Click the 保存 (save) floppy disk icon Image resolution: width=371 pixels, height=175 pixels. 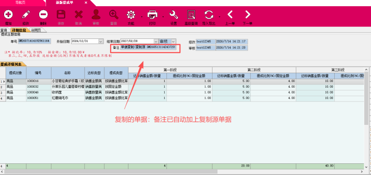[61, 15]
